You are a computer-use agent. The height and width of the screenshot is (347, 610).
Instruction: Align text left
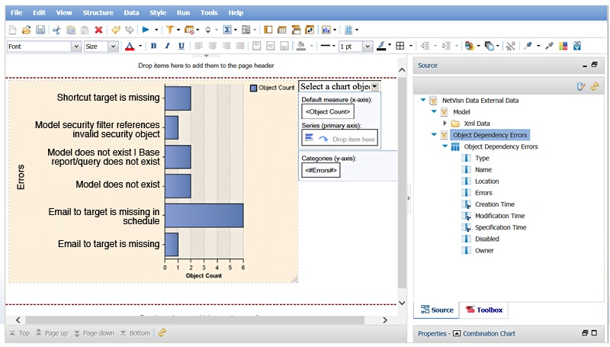click(x=198, y=47)
